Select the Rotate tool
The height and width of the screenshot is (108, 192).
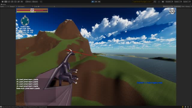9,1
